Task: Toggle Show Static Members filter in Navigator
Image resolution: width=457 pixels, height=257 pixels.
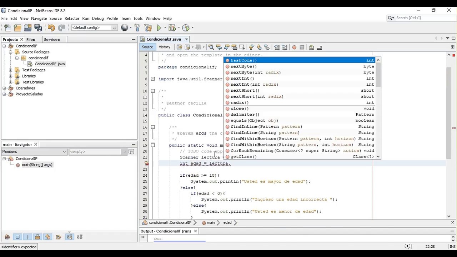Action: point(27,237)
